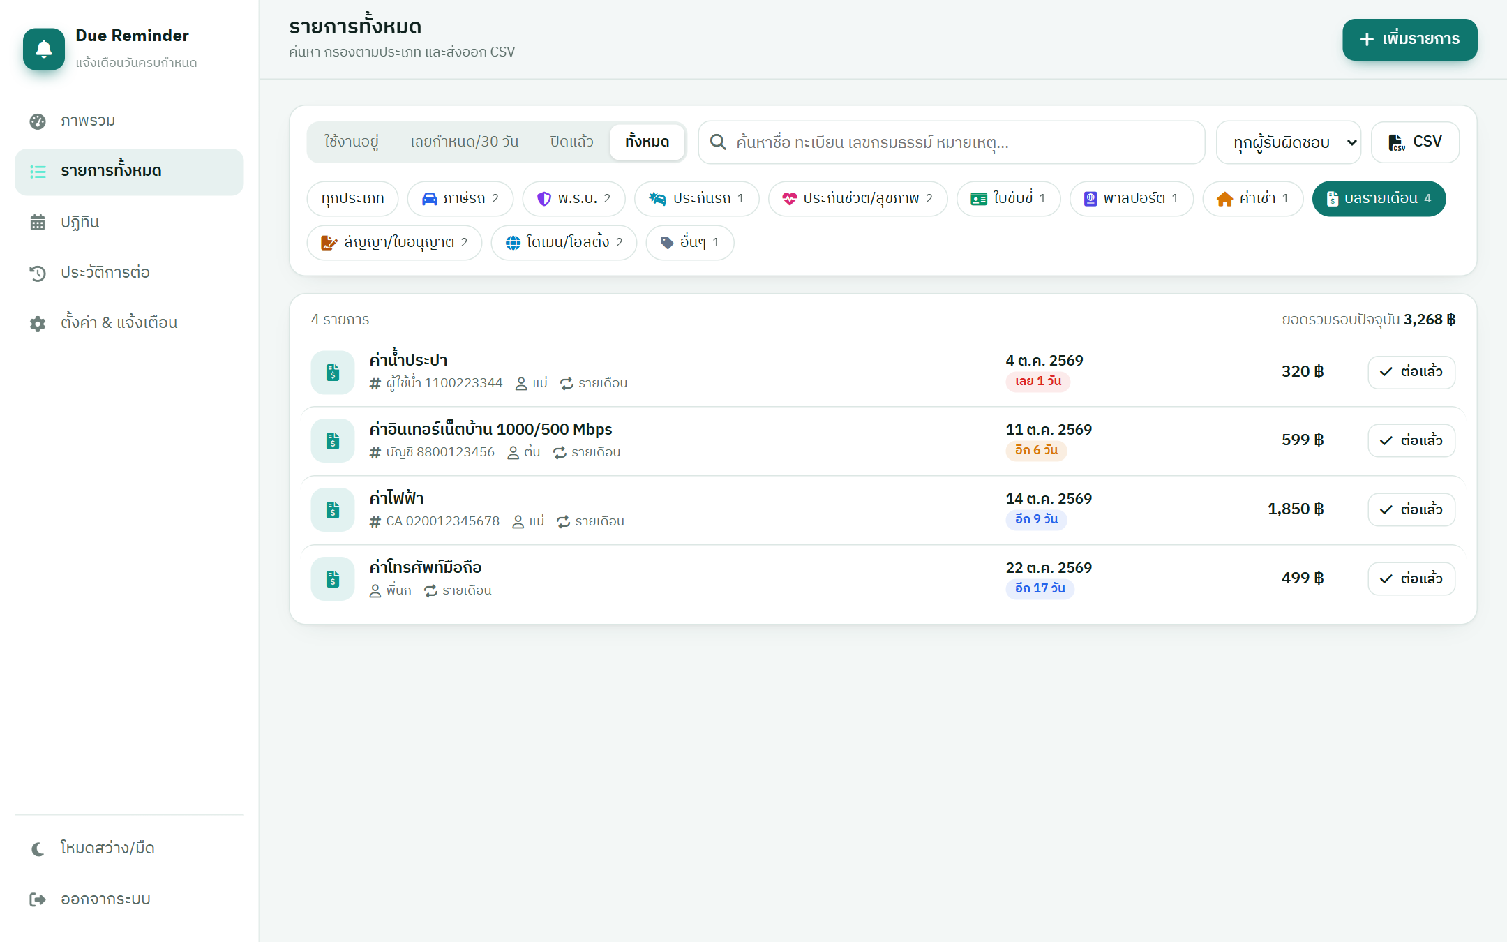Click the search field for items
The height and width of the screenshot is (942, 1507).
click(952, 142)
